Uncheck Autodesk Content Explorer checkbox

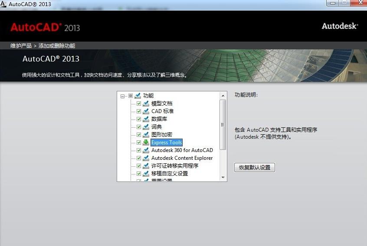(139, 158)
